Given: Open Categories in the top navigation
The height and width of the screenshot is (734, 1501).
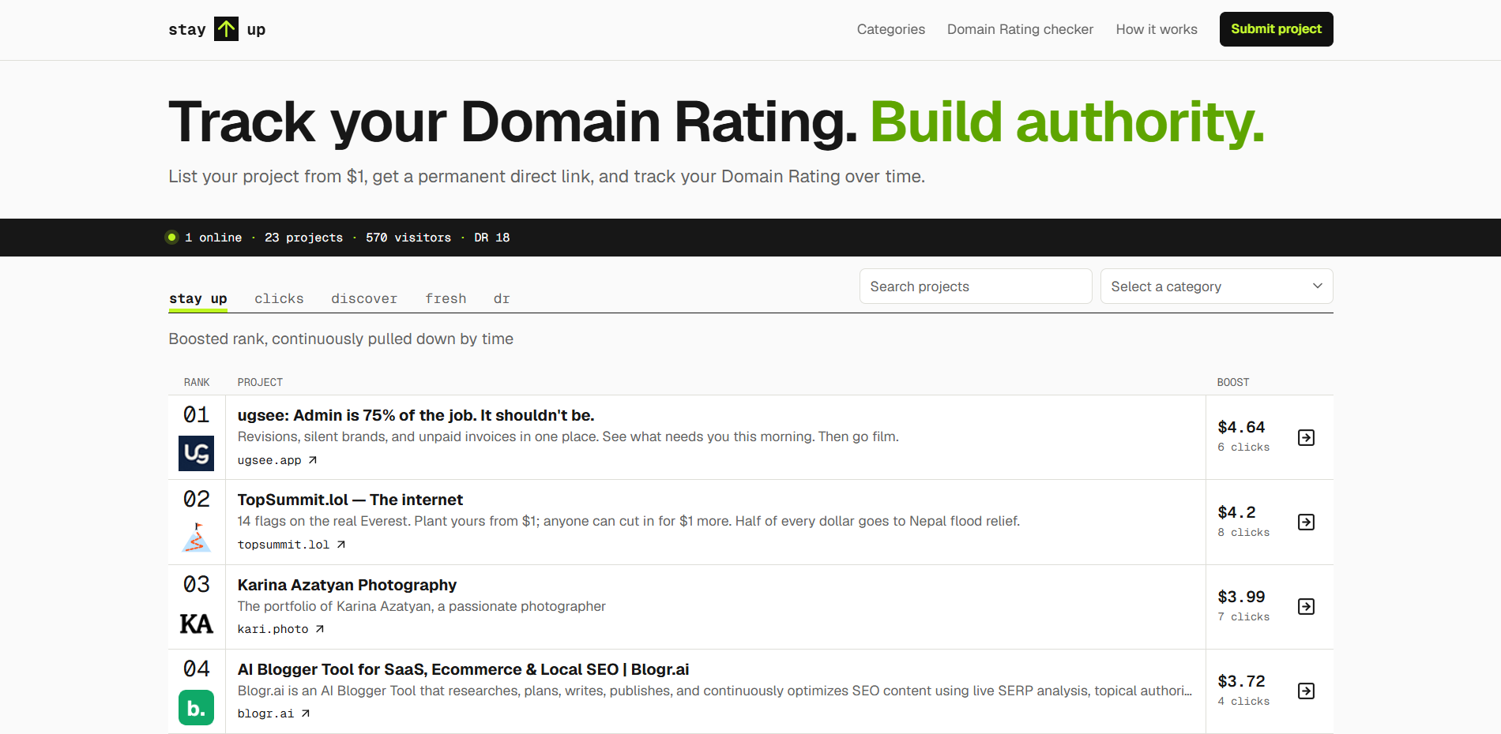Looking at the screenshot, I should 891,29.
